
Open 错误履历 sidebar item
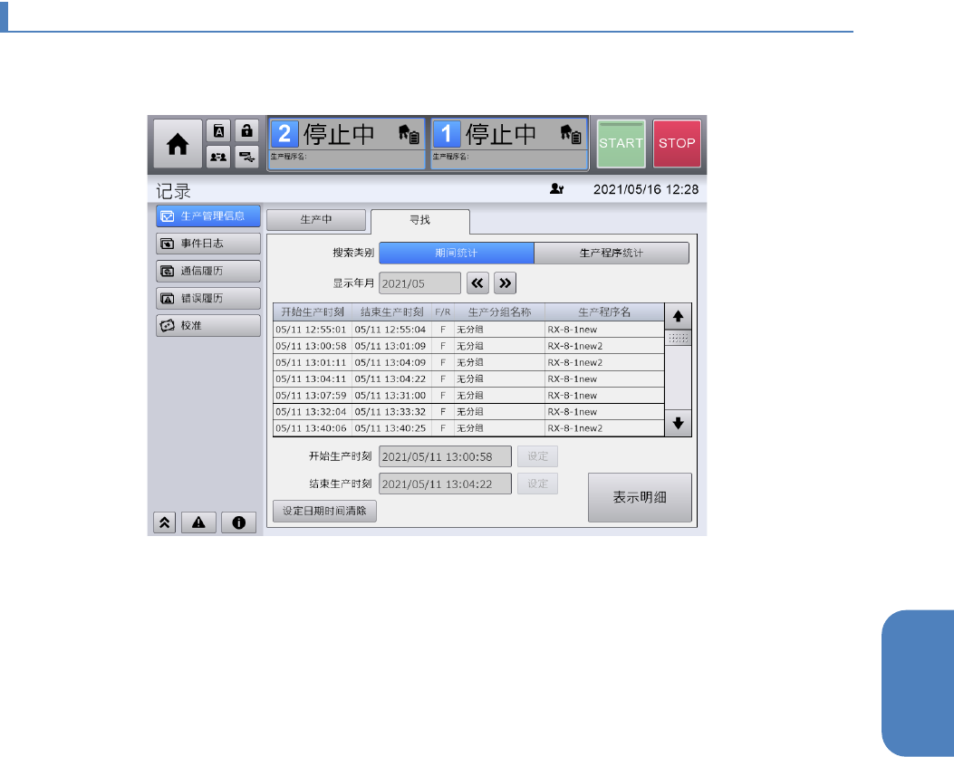(x=208, y=298)
